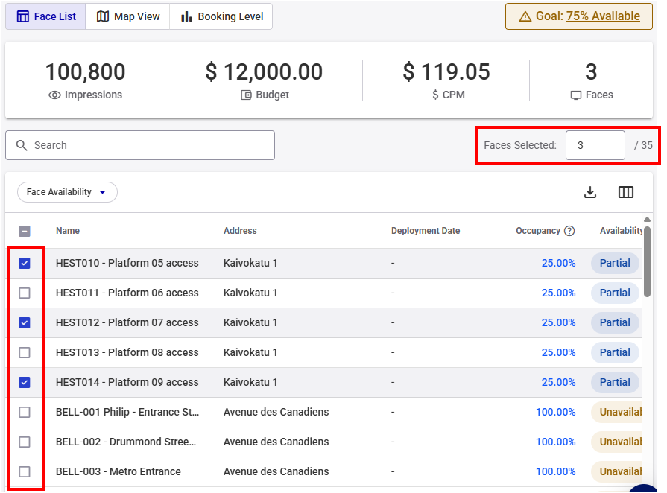Viewport: 667px width, 493px height.
Task: Click the Goal: 75% Available button
Action: coord(579,16)
